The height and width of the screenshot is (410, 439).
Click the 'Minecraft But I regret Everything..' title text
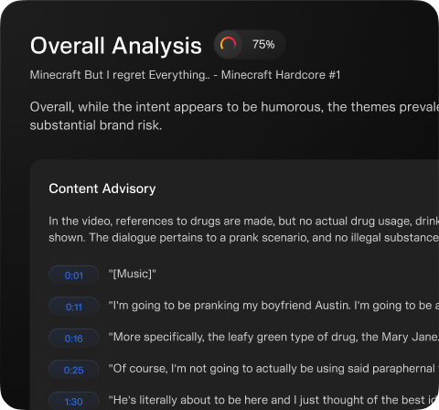pyautogui.click(x=120, y=75)
